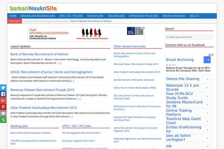This screenshot has width=224, height=149.
Task: Click the blue arrow button in Email Archiving ad
Action: pos(207,60)
